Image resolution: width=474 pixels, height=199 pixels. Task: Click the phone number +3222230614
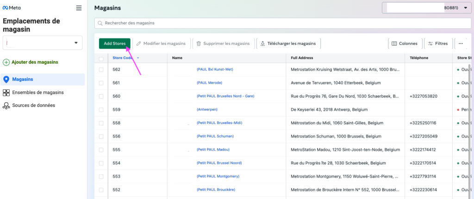click(423, 190)
